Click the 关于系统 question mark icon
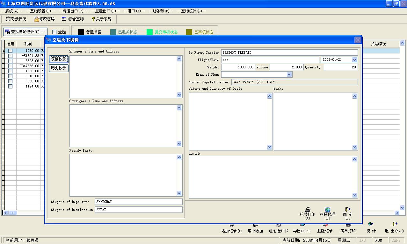Viewport: 407px width, 244px height. [x=93, y=19]
